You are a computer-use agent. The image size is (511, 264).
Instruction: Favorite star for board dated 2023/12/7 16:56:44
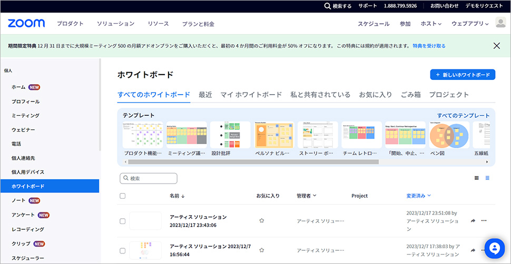click(261, 250)
